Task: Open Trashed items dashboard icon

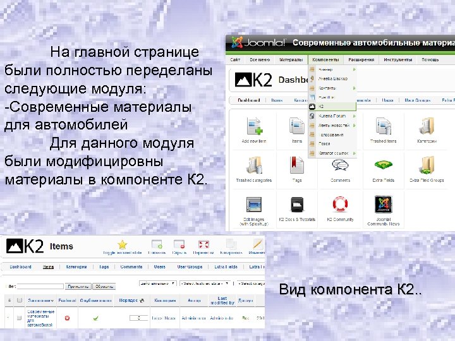Action: tap(383, 129)
